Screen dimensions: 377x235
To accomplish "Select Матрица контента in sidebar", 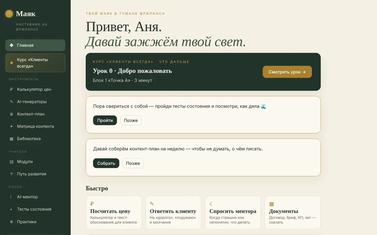I will tap(35, 126).
